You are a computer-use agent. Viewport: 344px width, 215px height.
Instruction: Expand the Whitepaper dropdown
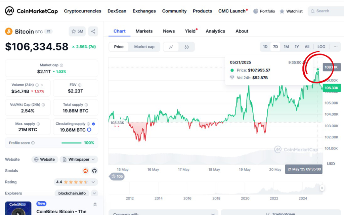[x=79, y=159]
